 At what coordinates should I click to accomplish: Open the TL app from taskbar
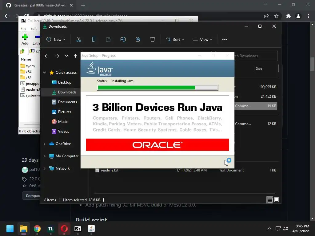pyautogui.click(x=51, y=229)
